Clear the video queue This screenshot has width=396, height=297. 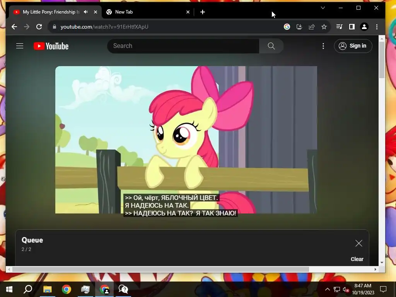pyautogui.click(x=357, y=259)
